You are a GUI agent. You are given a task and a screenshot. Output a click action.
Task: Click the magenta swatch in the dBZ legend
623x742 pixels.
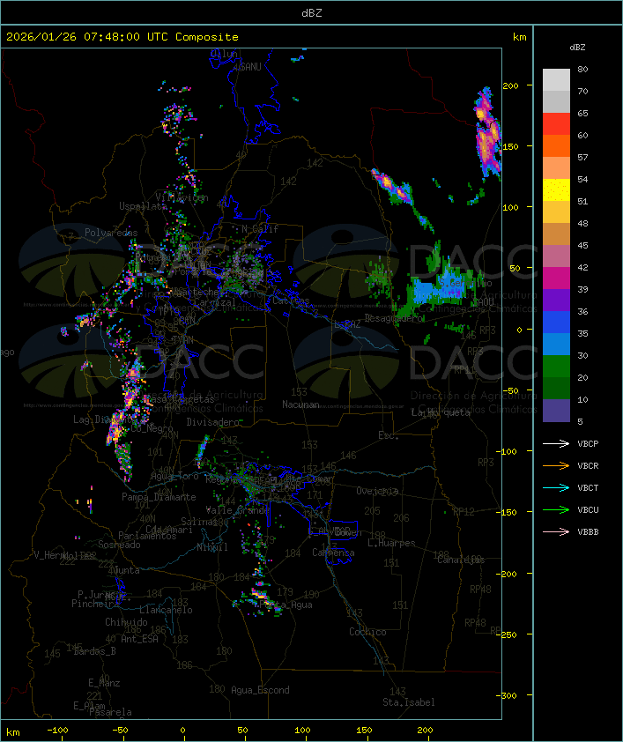[556, 278]
